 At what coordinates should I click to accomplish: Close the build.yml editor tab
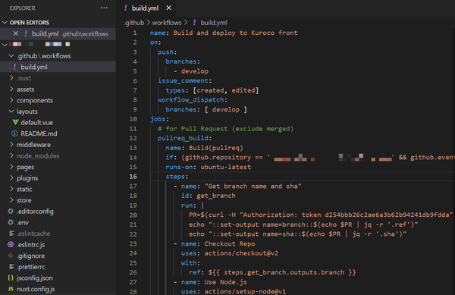click(168, 8)
